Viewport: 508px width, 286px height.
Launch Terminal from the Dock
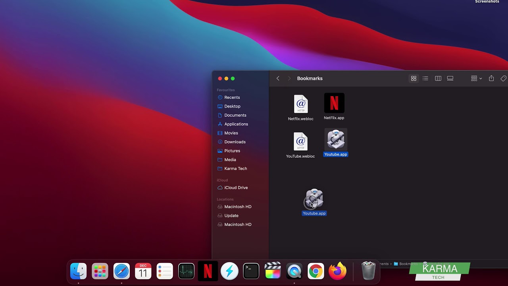(x=251, y=271)
